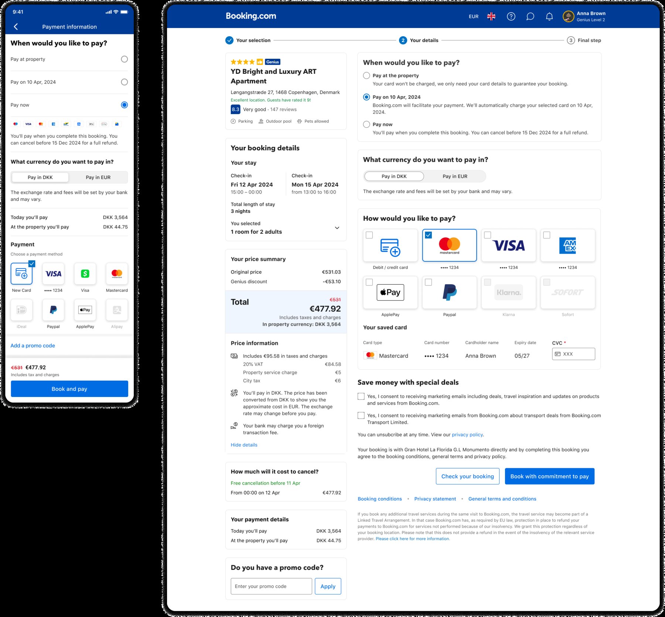Viewport: 665px width, 617px height.
Task: Select desktop Paypal tile
Action: [x=450, y=292]
